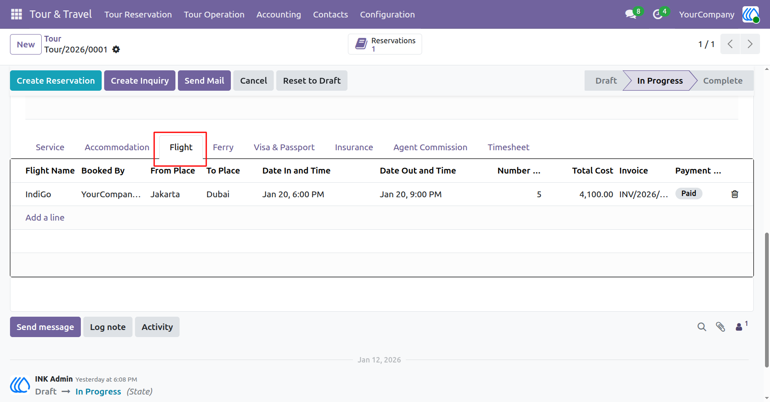Open the Tour breadcrumb link
Image resolution: width=770 pixels, height=402 pixels.
coord(53,39)
